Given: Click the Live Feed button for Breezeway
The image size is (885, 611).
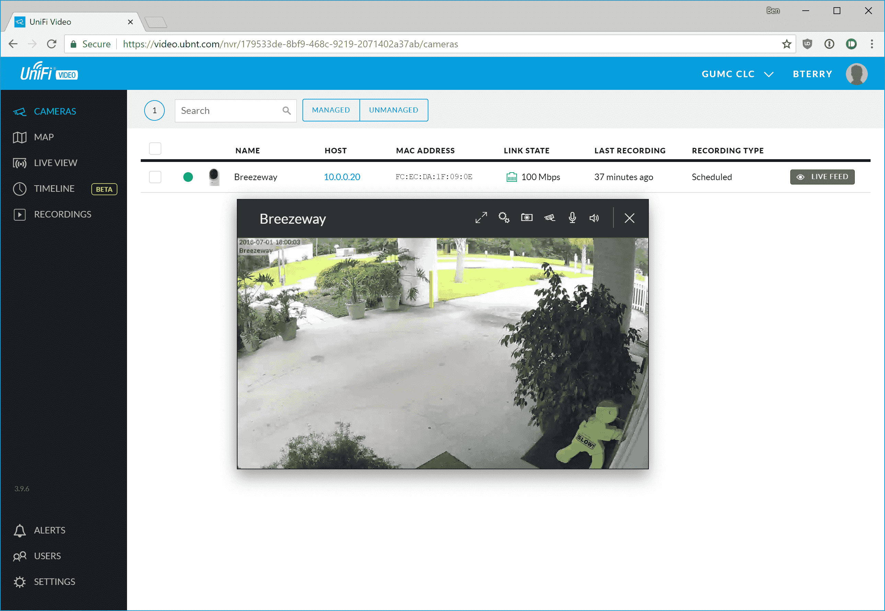Looking at the screenshot, I should point(822,177).
